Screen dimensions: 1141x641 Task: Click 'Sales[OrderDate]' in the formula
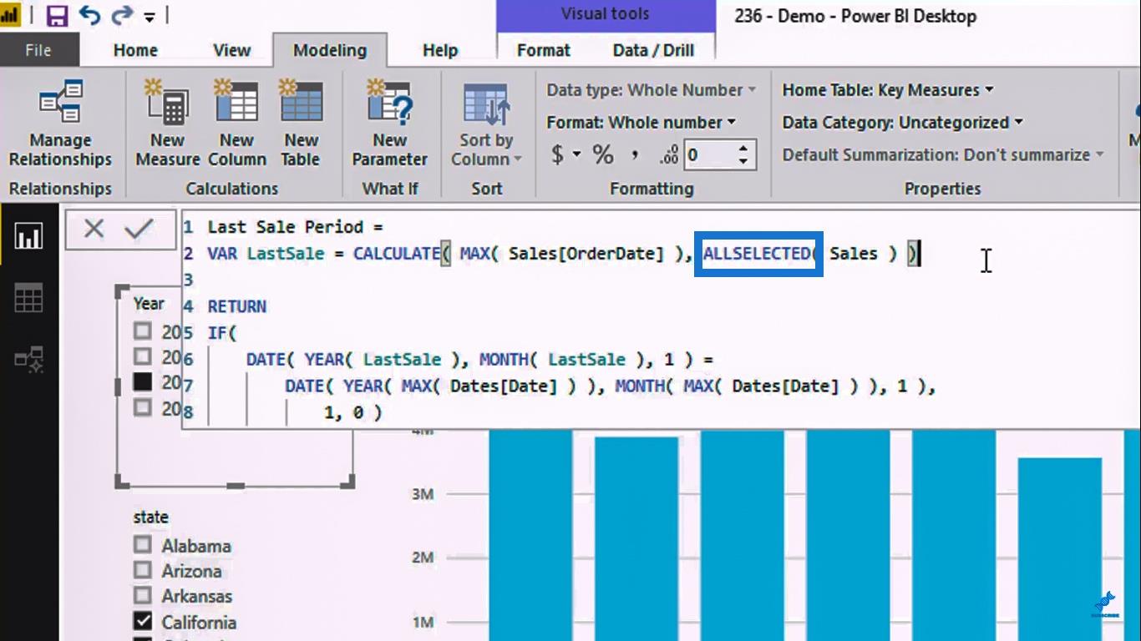click(x=587, y=254)
